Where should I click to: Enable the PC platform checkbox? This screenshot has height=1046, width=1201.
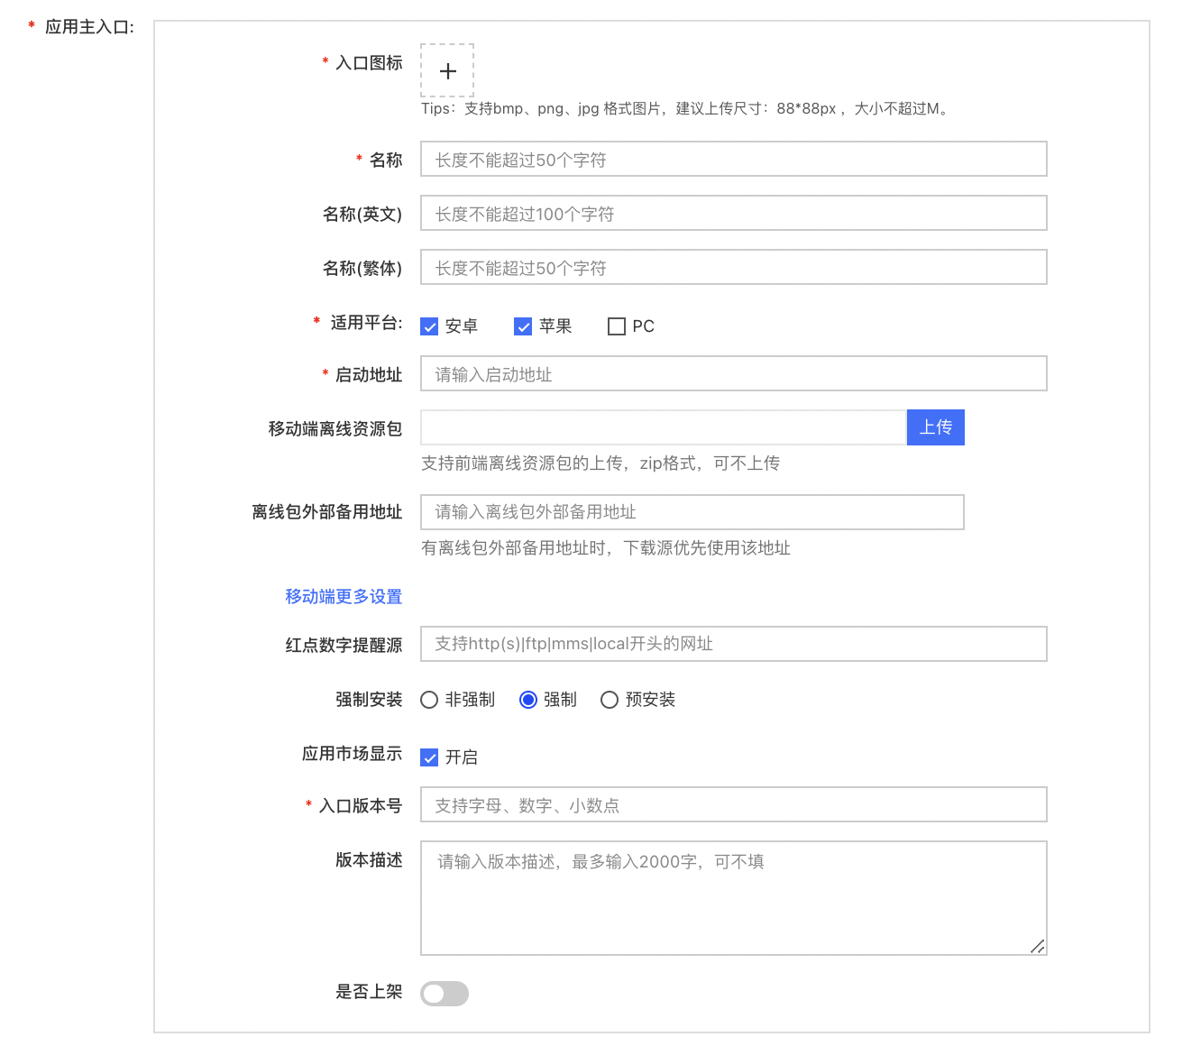coord(617,326)
